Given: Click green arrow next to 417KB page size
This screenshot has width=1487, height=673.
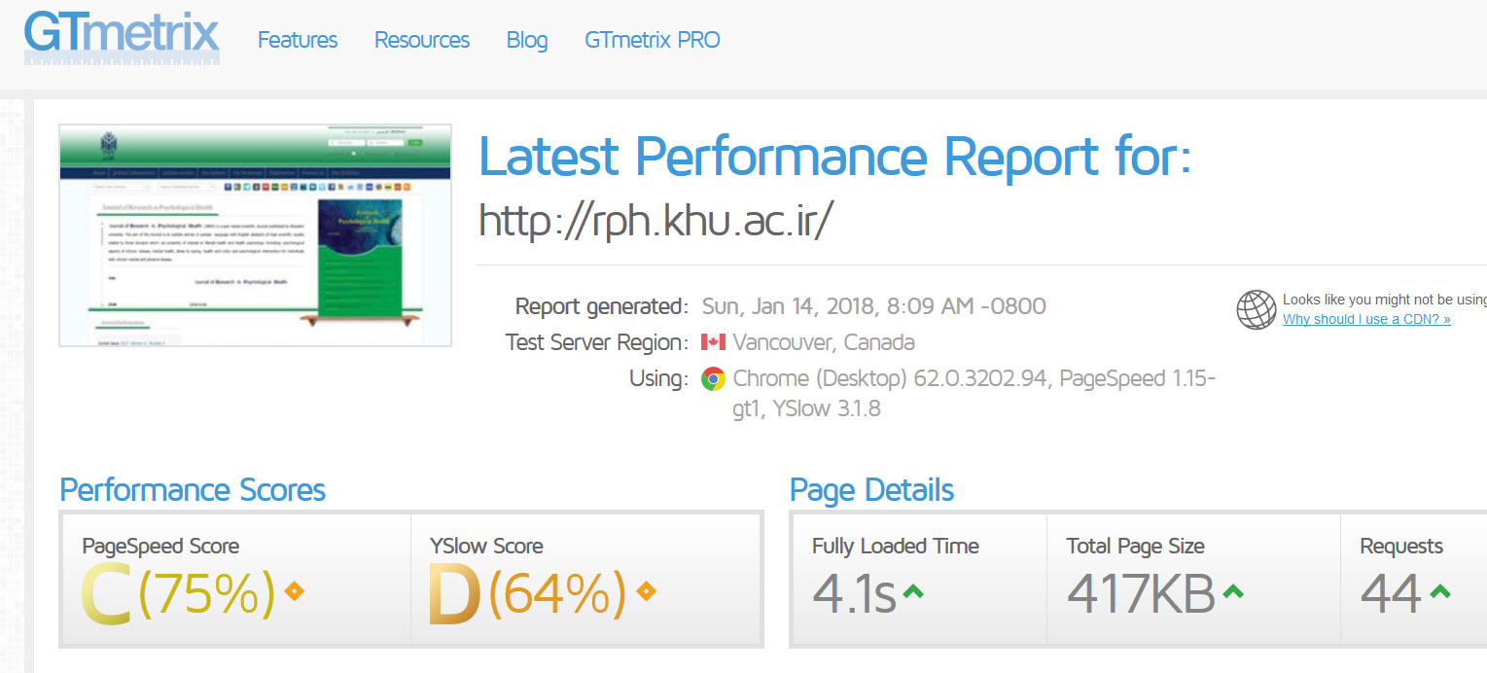Looking at the screenshot, I should [x=1232, y=590].
